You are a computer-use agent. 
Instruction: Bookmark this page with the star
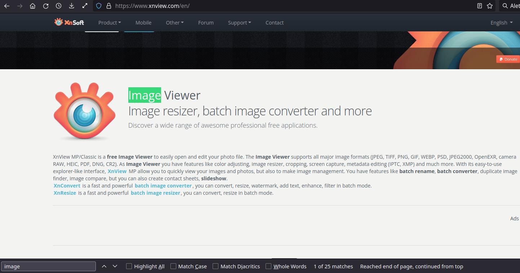point(490,6)
